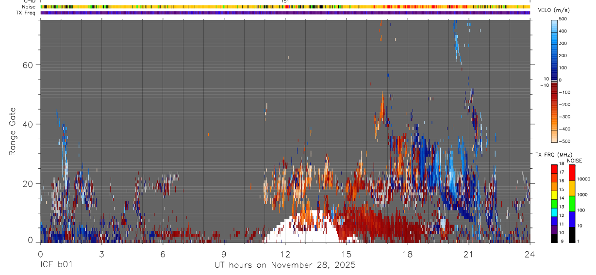
Task: Click the 11 MHz label on the TX FRQ scale
Action: (x=562, y=224)
